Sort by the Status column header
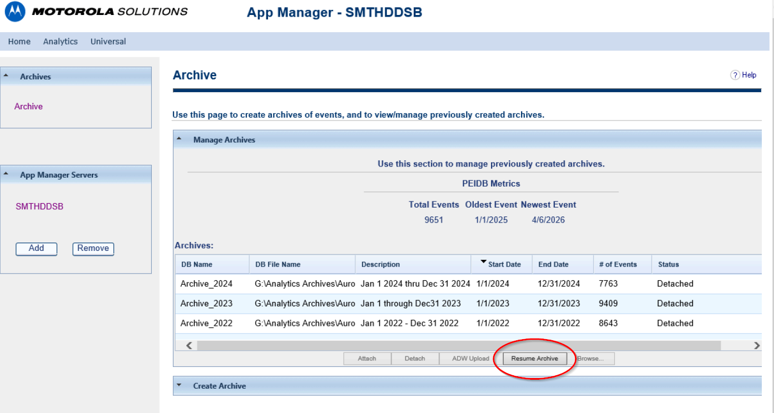The width and height of the screenshot is (774, 413). pos(706,264)
